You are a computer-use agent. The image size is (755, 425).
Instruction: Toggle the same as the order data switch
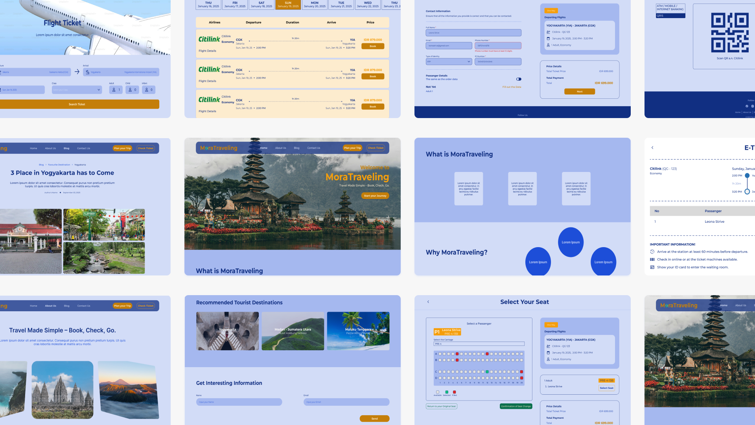coord(519,79)
